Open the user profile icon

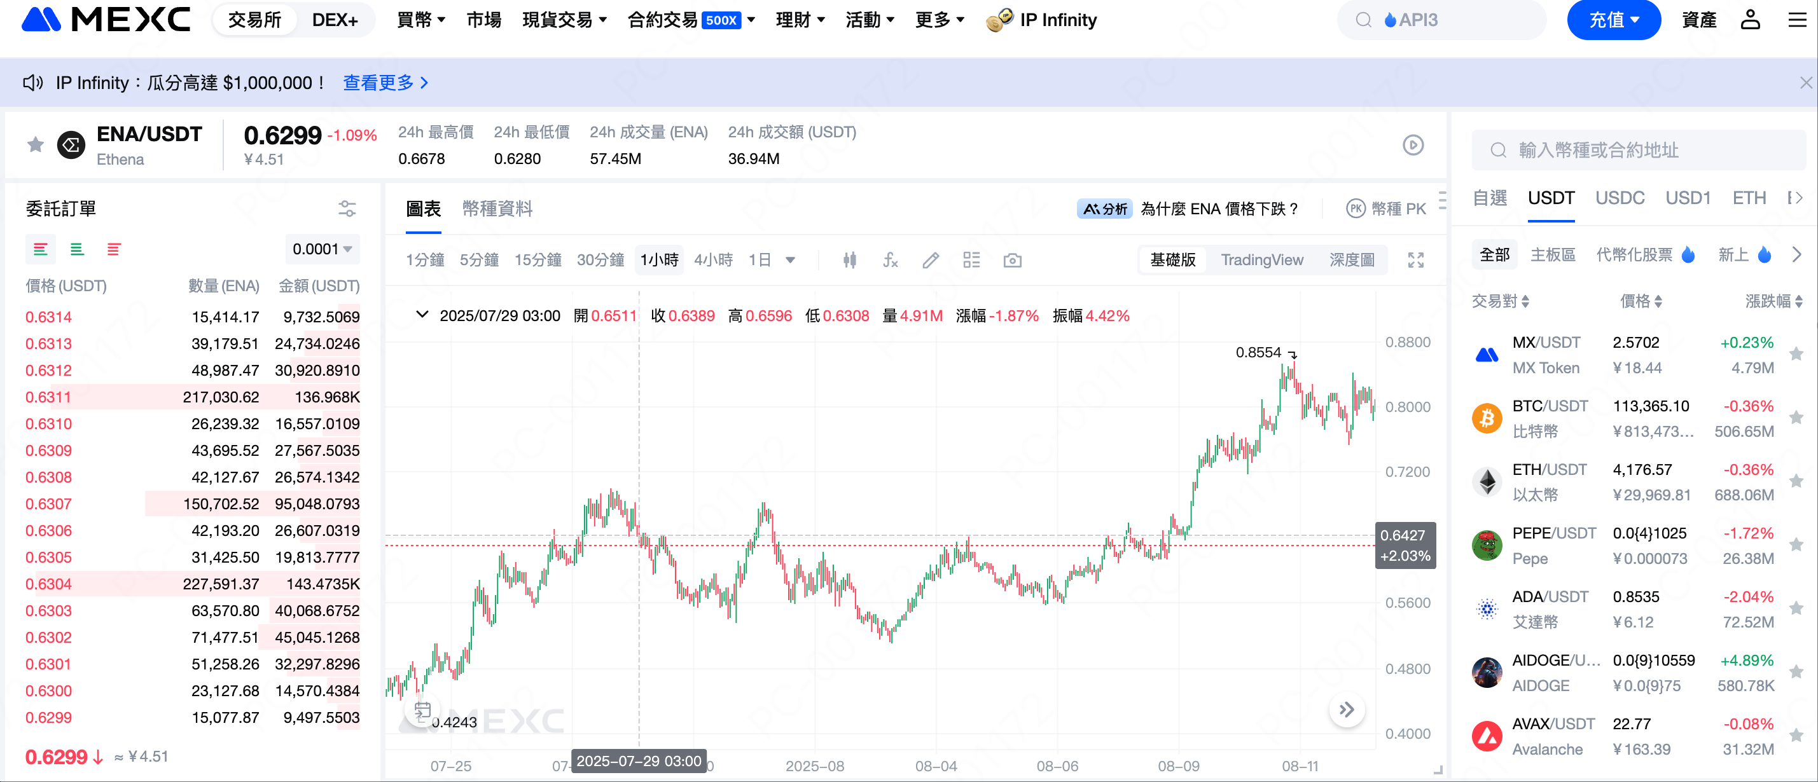coord(1750,20)
